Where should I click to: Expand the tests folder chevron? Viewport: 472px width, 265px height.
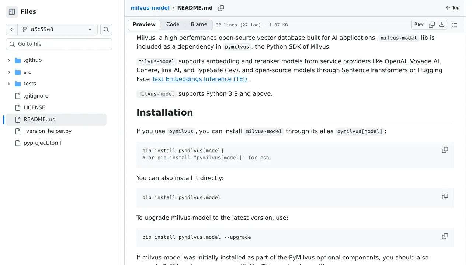pyautogui.click(x=9, y=84)
